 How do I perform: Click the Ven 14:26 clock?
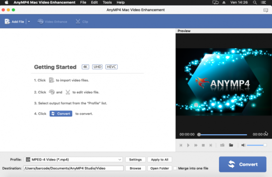[239, 2]
